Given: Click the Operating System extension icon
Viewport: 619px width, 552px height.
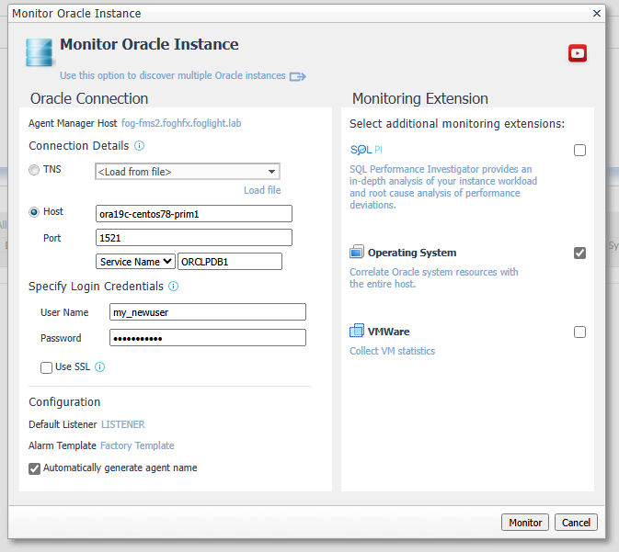Looking at the screenshot, I should pos(357,253).
